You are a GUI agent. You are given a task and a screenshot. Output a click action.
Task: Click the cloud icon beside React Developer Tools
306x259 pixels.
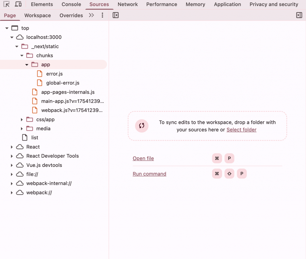pyautogui.click(x=20, y=156)
